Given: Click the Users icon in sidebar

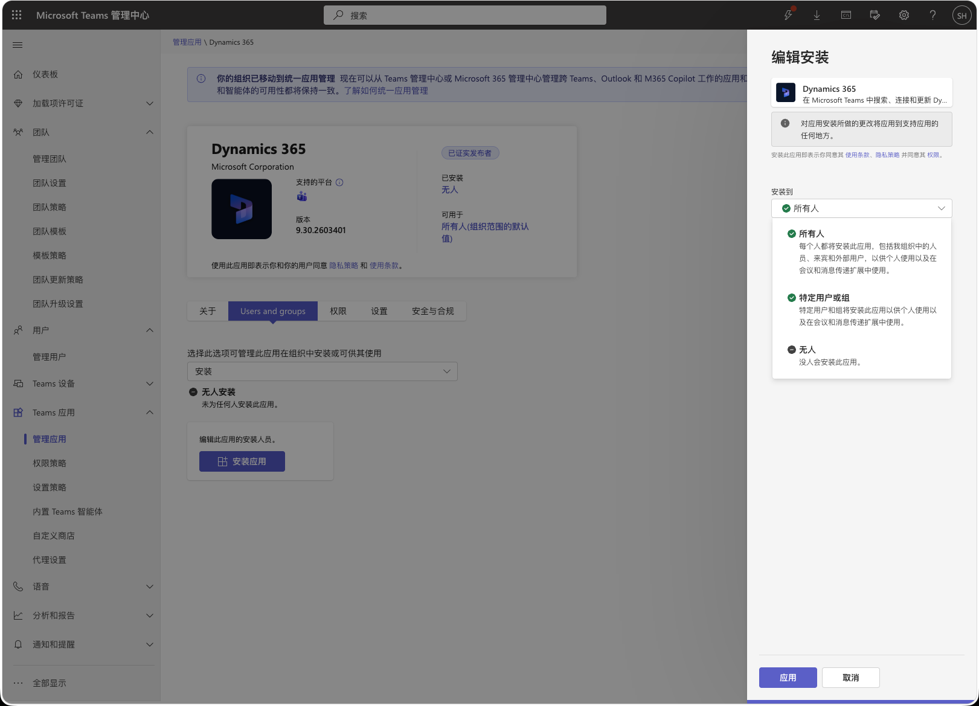Looking at the screenshot, I should tap(18, 330).
